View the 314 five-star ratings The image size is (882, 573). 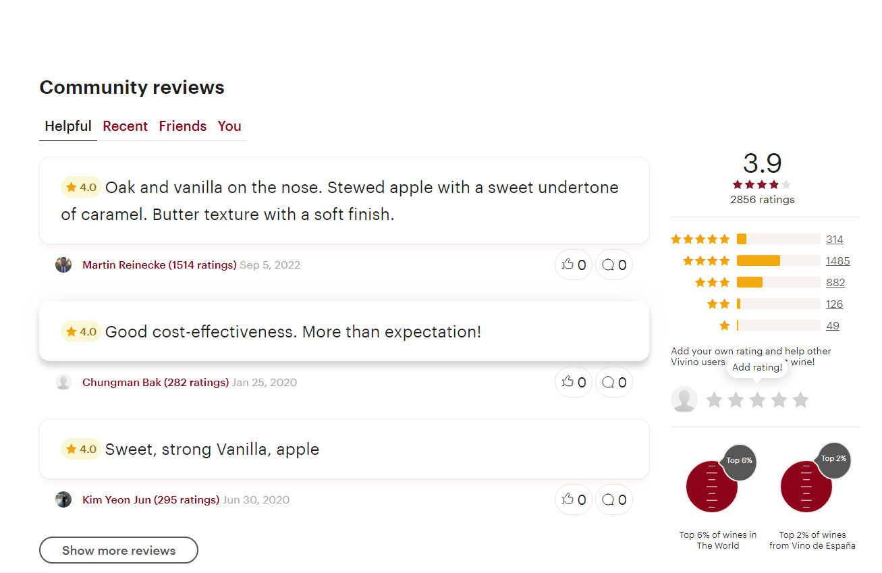[x=835, y=239]
